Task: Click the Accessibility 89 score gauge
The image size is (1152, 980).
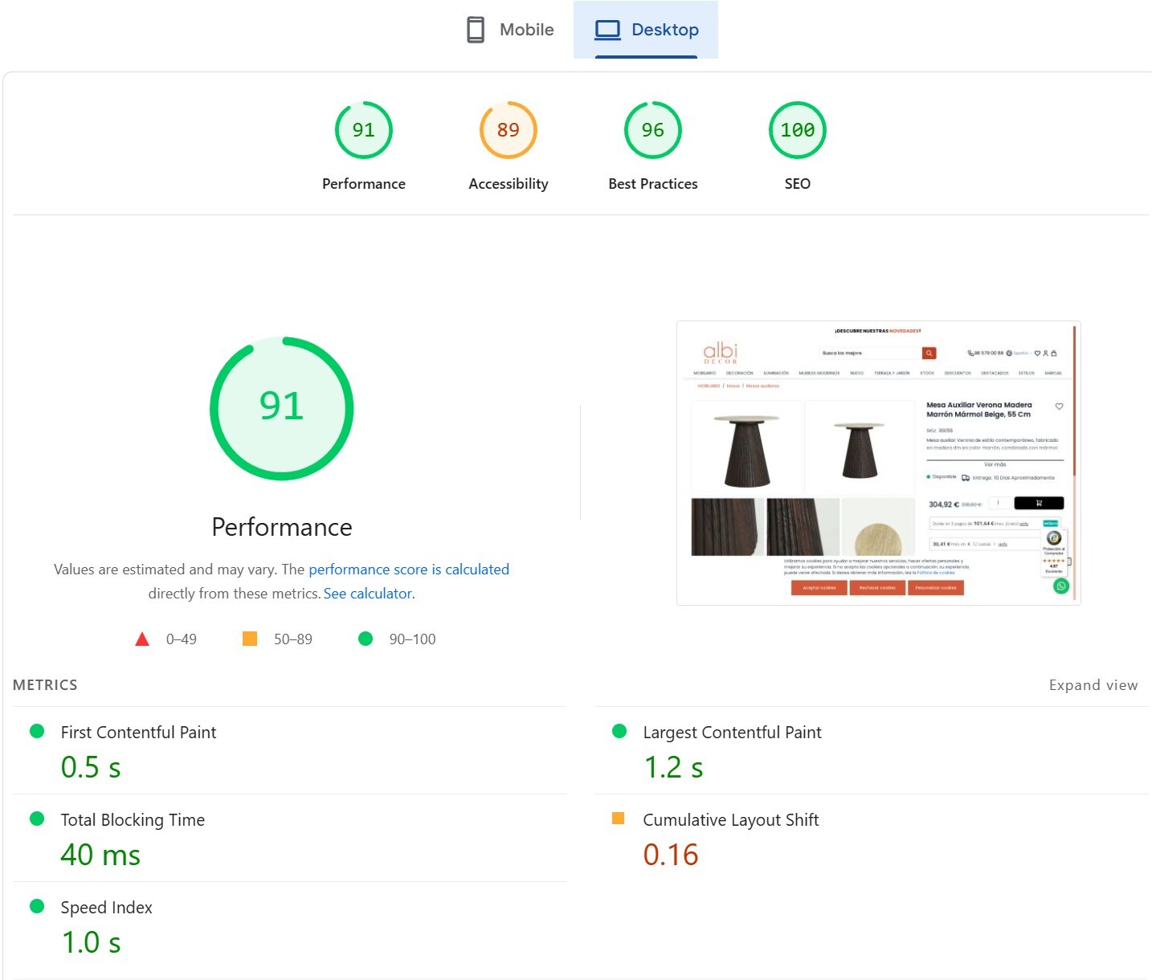Action: coord(508,130)
